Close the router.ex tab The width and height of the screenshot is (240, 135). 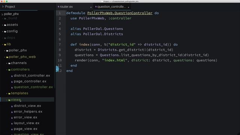pyautogui.click(x=91, y=7)
